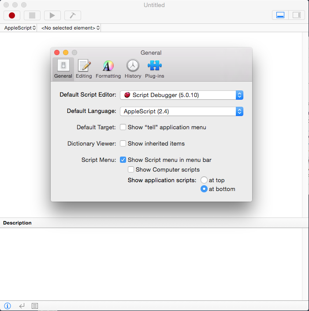Click the Description pane header
Viewport: 309px width, 311px height.
(154, 223)
